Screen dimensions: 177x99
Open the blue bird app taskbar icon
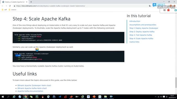88,97
